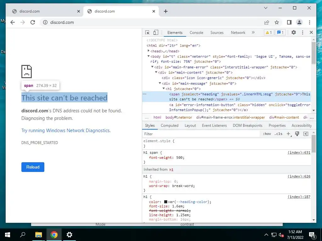Collapse the main-content div node
This screenshot has width=322, height=241.
pos(156,72)
